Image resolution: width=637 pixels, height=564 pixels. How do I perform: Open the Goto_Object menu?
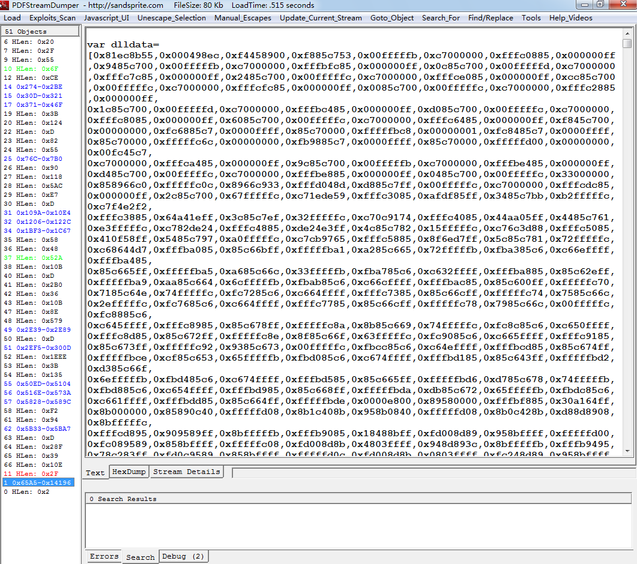pos(391,18)
